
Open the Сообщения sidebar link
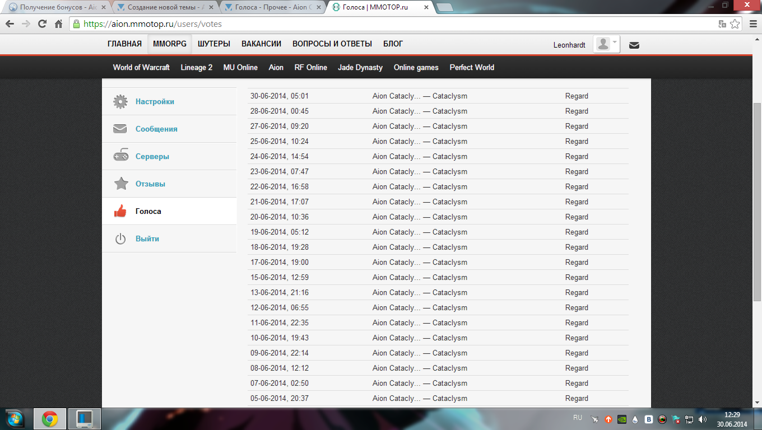coord(156,129)
